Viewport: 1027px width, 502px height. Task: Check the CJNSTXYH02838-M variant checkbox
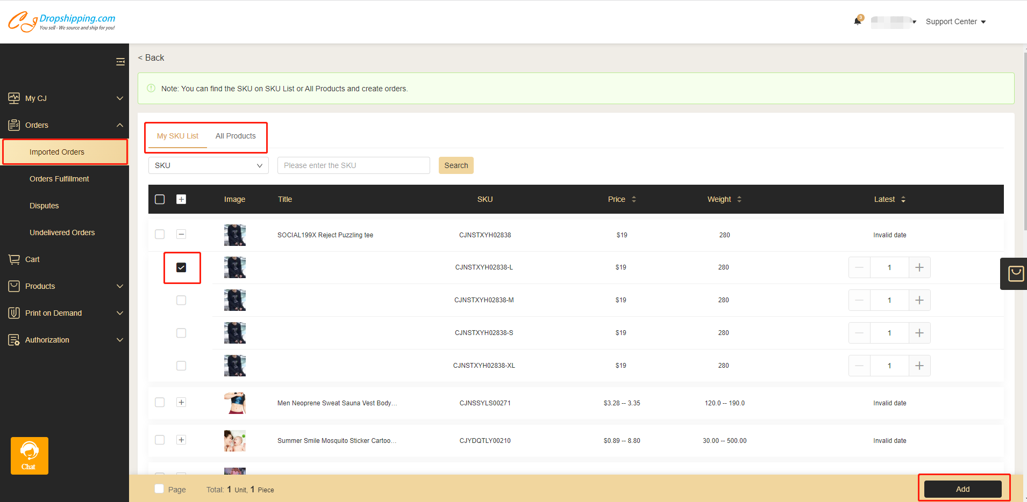(x=181, y=300)
